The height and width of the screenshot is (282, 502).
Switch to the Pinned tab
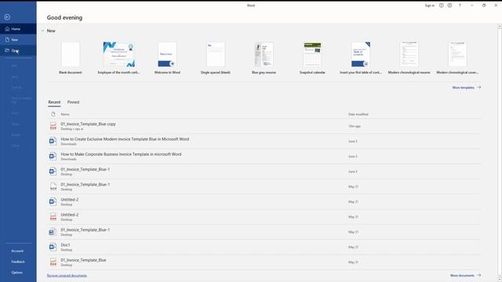coord(73,102)
